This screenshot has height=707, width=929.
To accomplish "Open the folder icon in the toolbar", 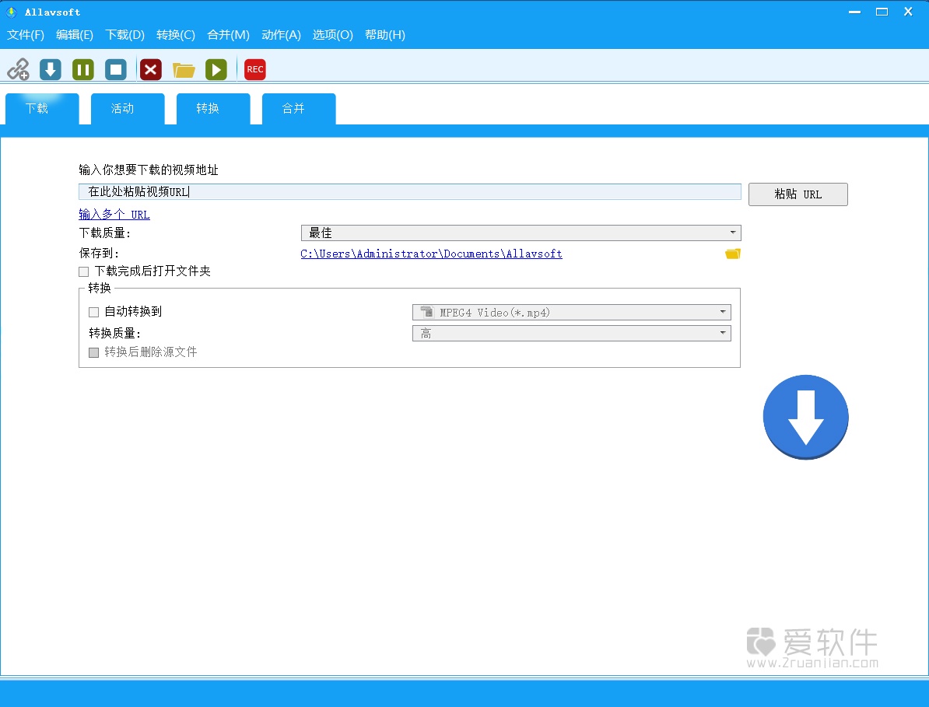I will coord(184,70).
